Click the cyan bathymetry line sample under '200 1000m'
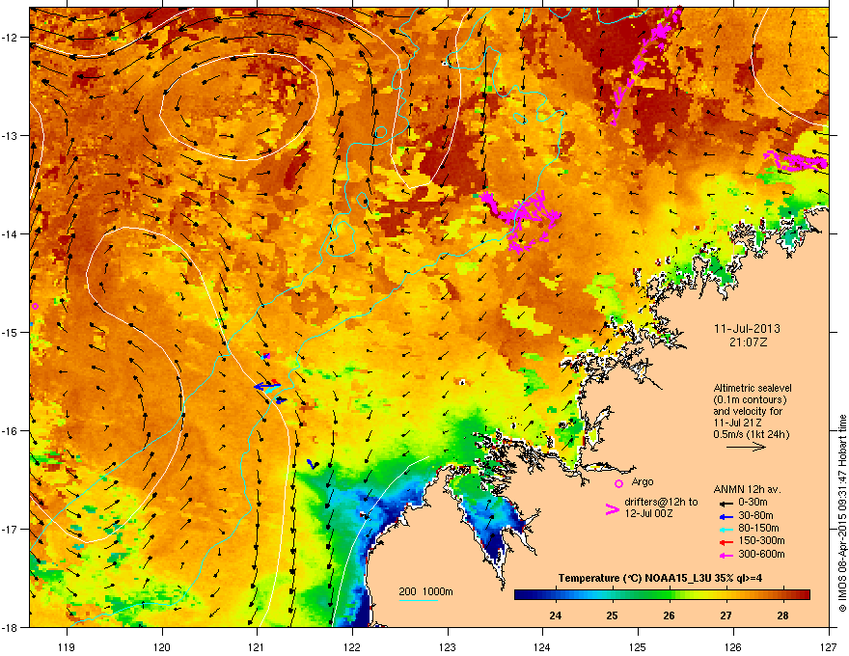 tap(418, 600)
